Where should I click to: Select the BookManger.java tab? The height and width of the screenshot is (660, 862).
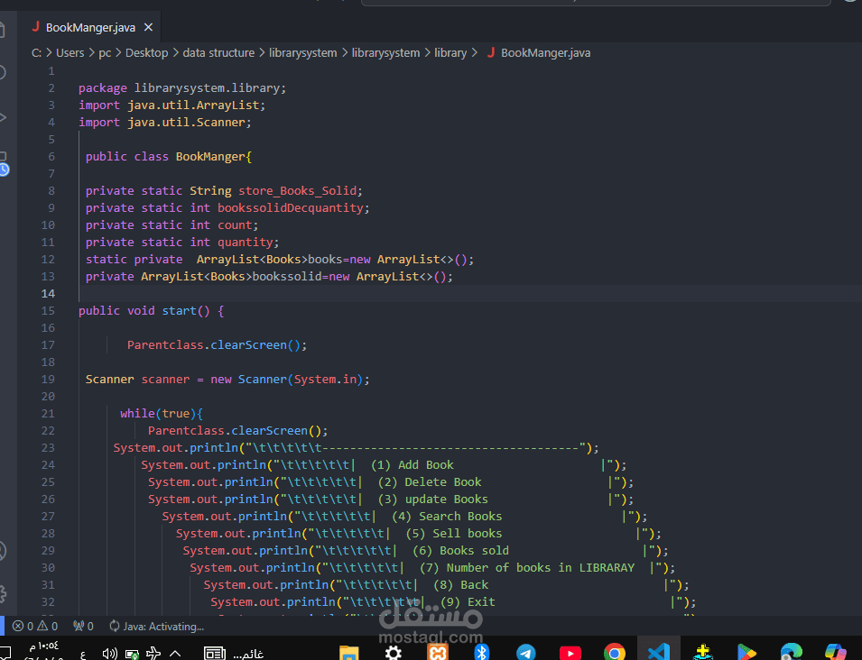84,27
